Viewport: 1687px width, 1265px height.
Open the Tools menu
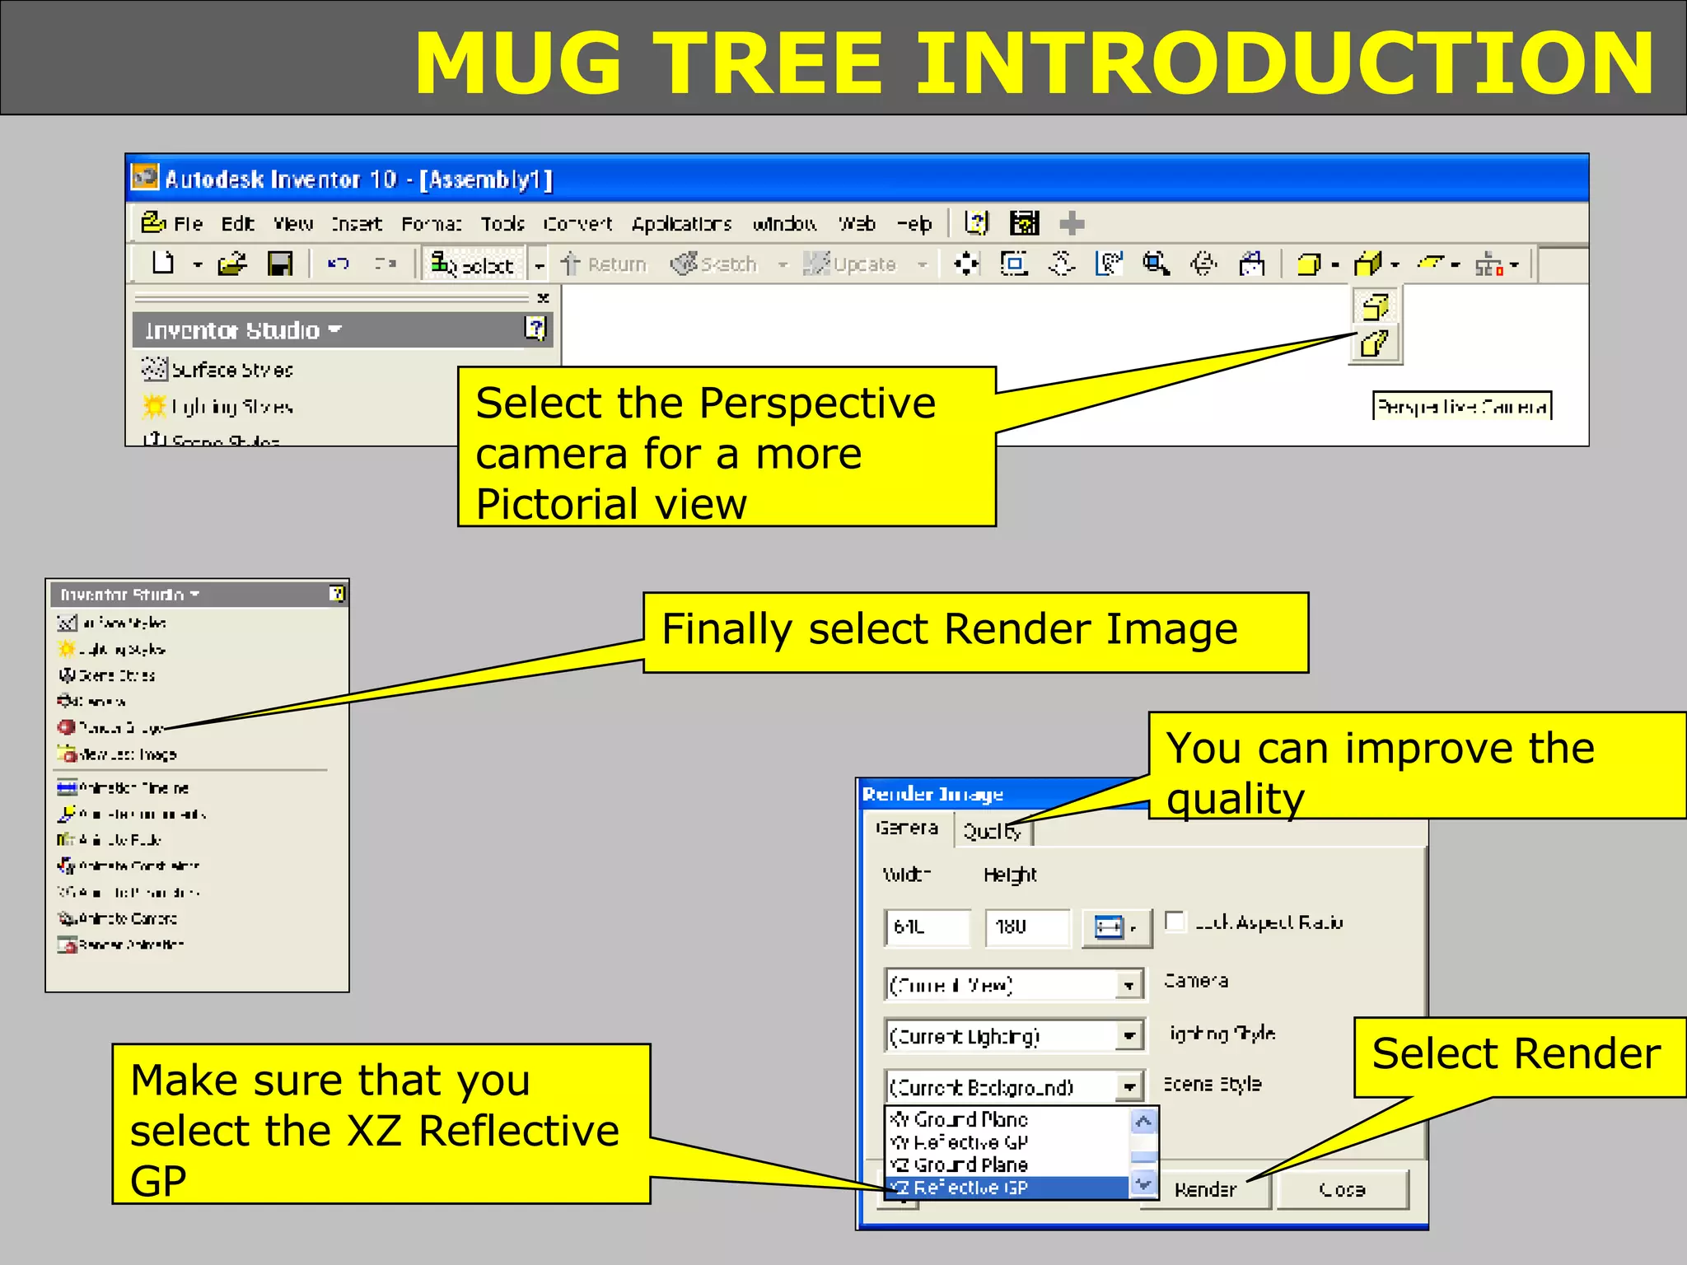(502, 224)
